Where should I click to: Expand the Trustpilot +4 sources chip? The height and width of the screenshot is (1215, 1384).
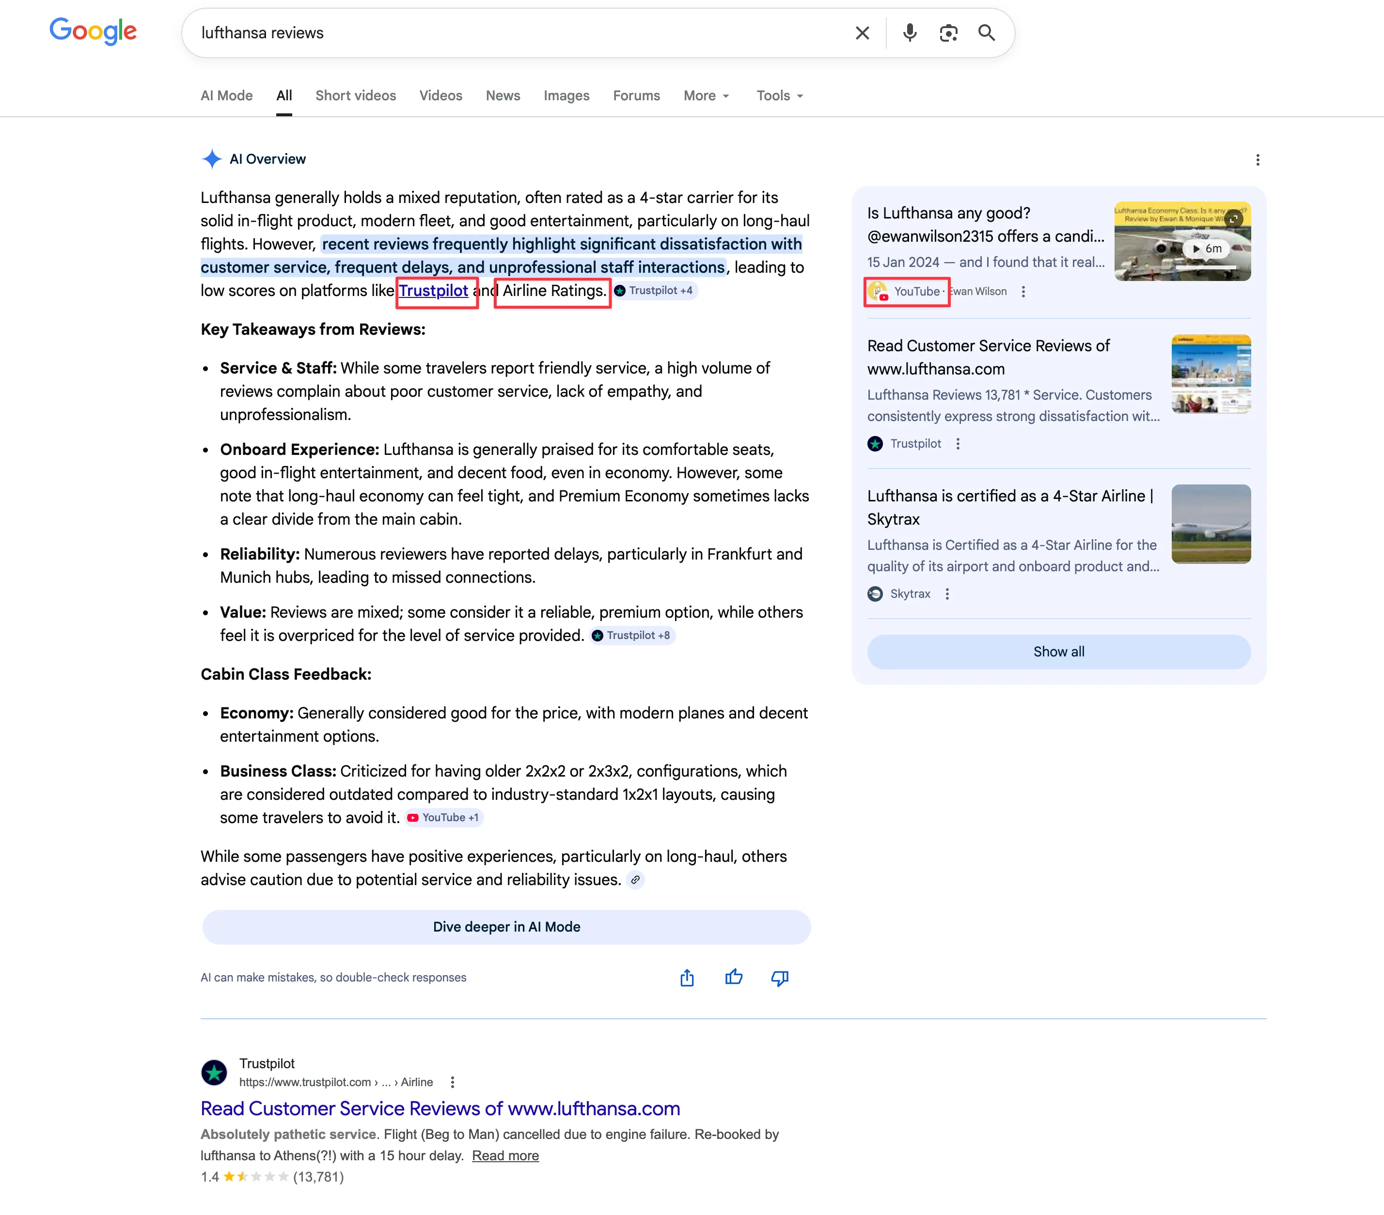pyautogui.click(x=655, y=290)
